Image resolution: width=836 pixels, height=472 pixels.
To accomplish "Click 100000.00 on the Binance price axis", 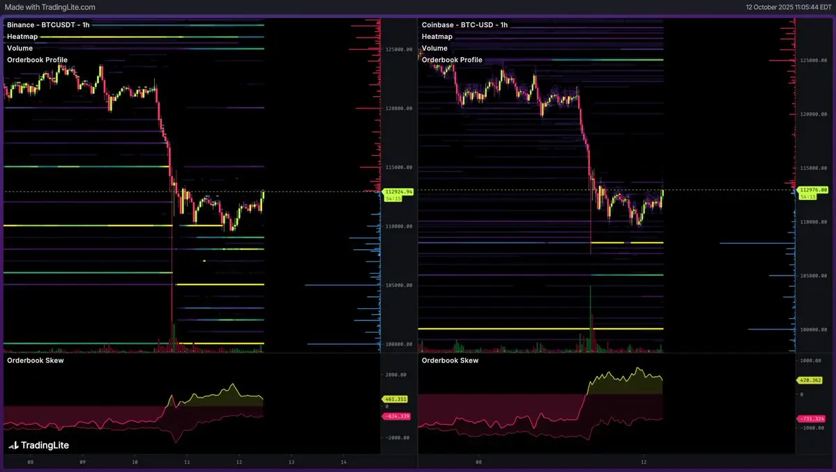I will (x=399, y=345).
